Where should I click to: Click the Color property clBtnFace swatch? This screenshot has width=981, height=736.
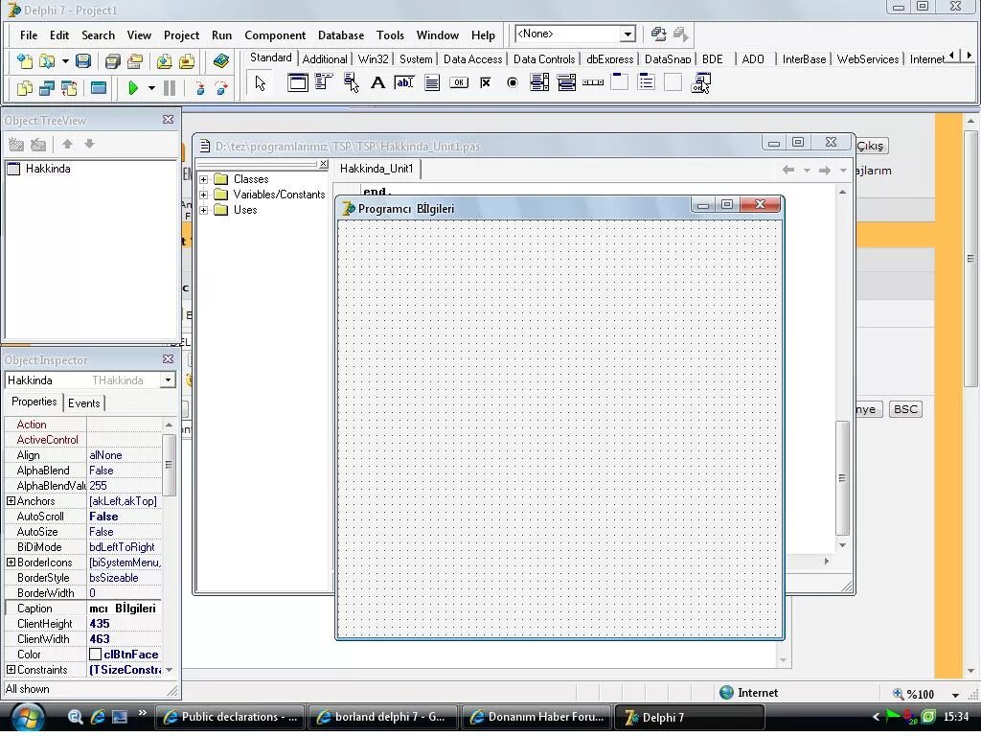95,655
